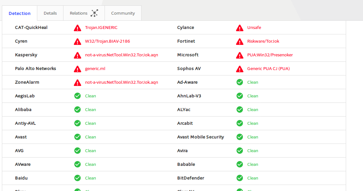Click green check icon for Babable
Screen dimensions: 363x191
240,164
